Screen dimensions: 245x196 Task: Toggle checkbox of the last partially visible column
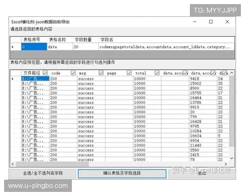pos(225,73)
